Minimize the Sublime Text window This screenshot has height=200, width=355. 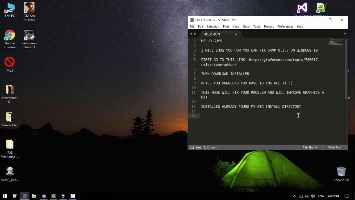(318, 20)
